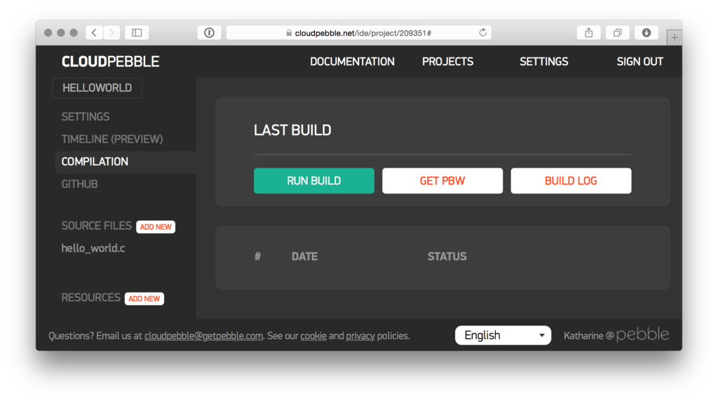
Task: Open the sidebar Settings section
Action: [86, 116]
